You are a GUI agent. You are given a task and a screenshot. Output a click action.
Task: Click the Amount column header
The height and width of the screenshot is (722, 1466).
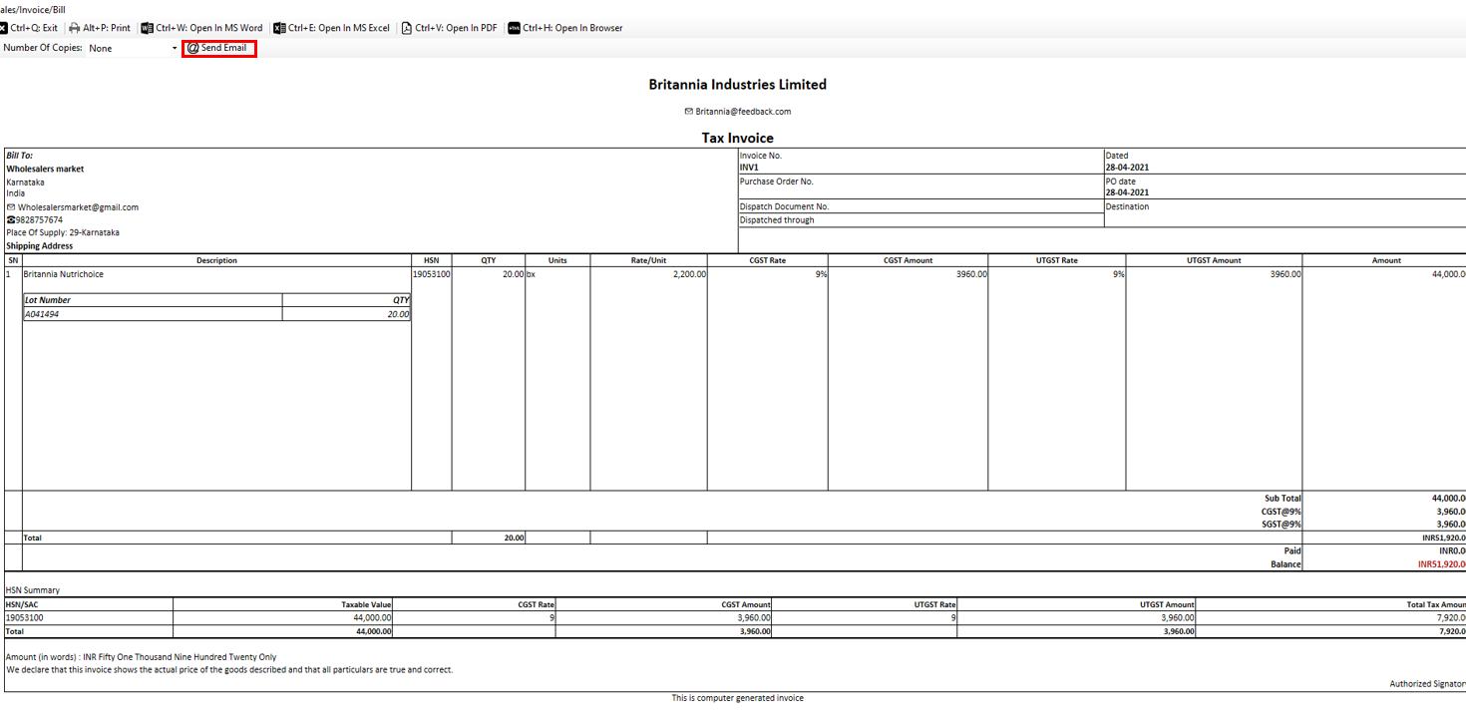[1386, 260]
